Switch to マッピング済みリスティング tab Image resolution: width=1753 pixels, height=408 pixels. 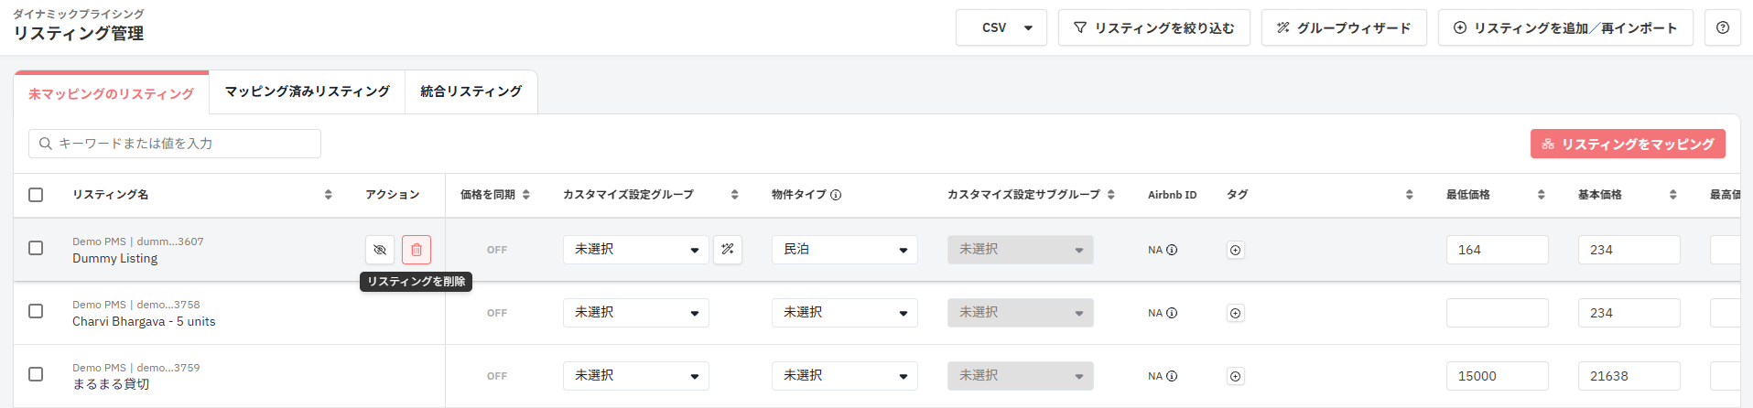[308, 91]
